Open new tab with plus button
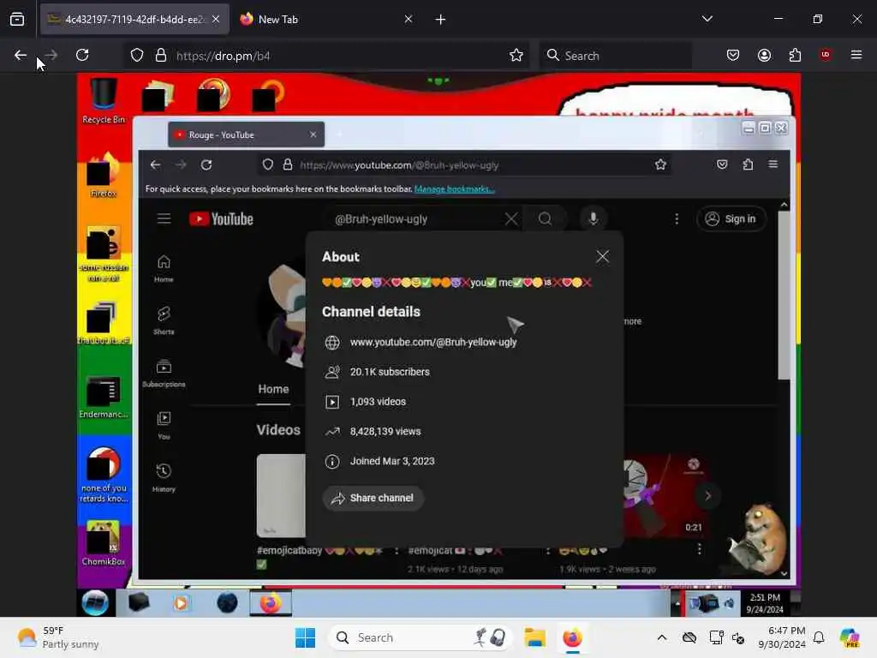The height and width of the screenshot is (658, 877). (440, 20)
